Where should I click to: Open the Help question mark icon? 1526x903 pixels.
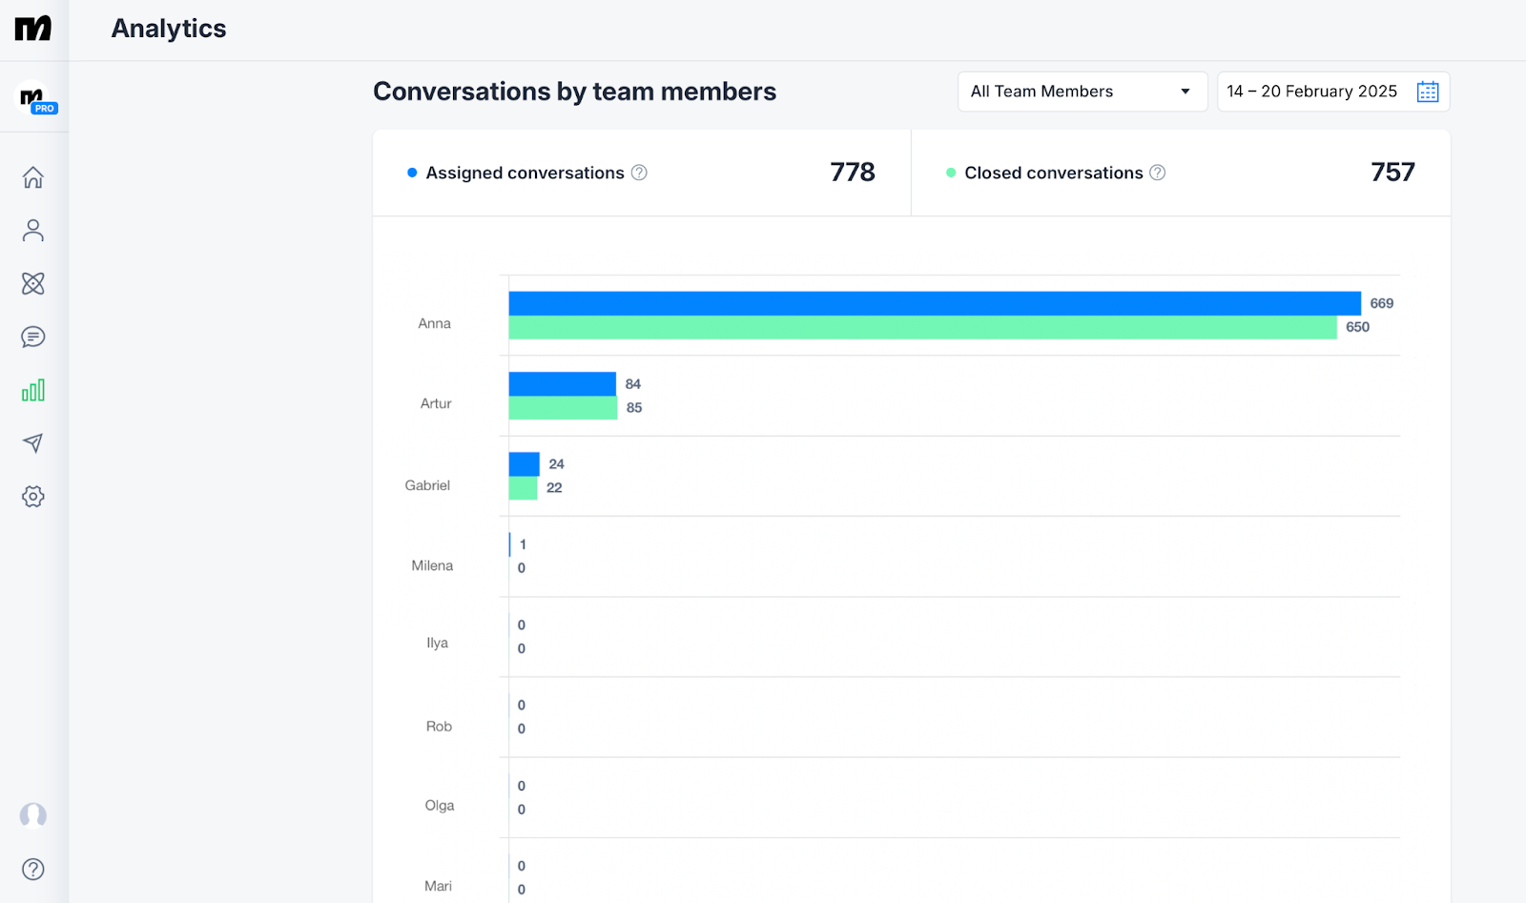[33, 869]
